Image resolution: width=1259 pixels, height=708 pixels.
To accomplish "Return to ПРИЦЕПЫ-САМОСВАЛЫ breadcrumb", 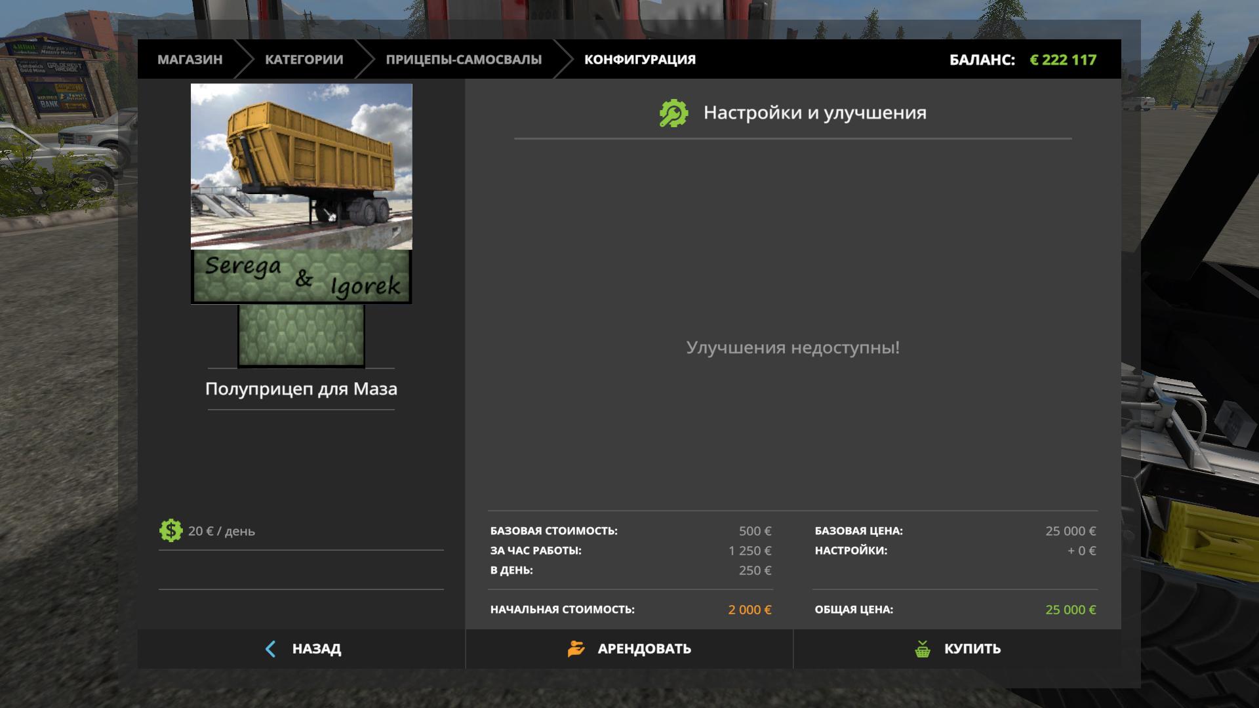I will [x=463, y=60].
